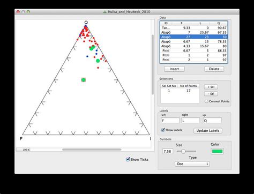Select the Abapó row with Q 67.33
Viewport: 254px width, 194px height.
(194, 32)
